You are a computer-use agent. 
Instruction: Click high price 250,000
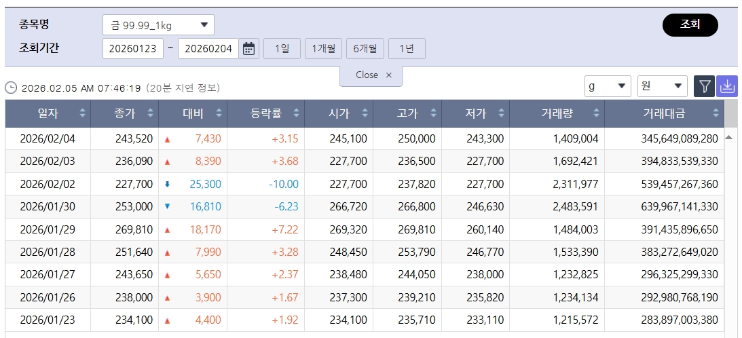416,138
